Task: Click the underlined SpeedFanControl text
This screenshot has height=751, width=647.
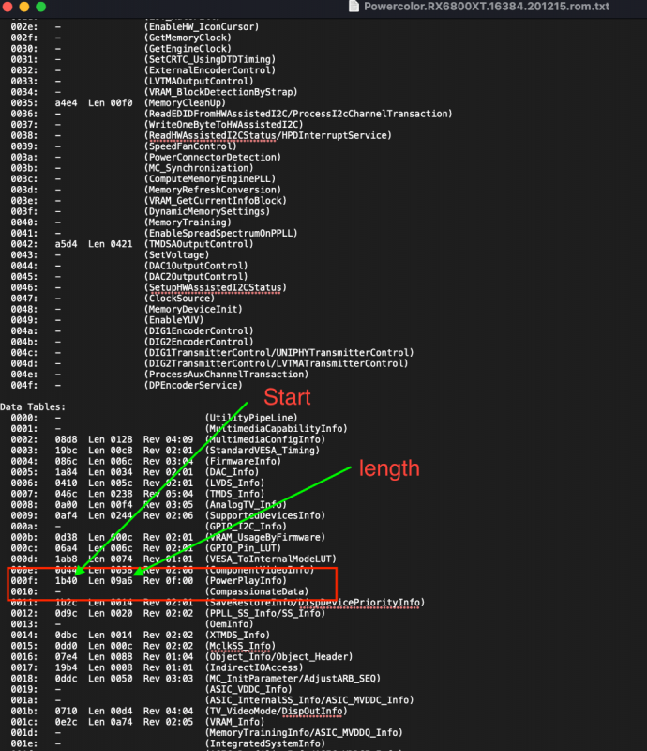Action: (x=190, y=146)
